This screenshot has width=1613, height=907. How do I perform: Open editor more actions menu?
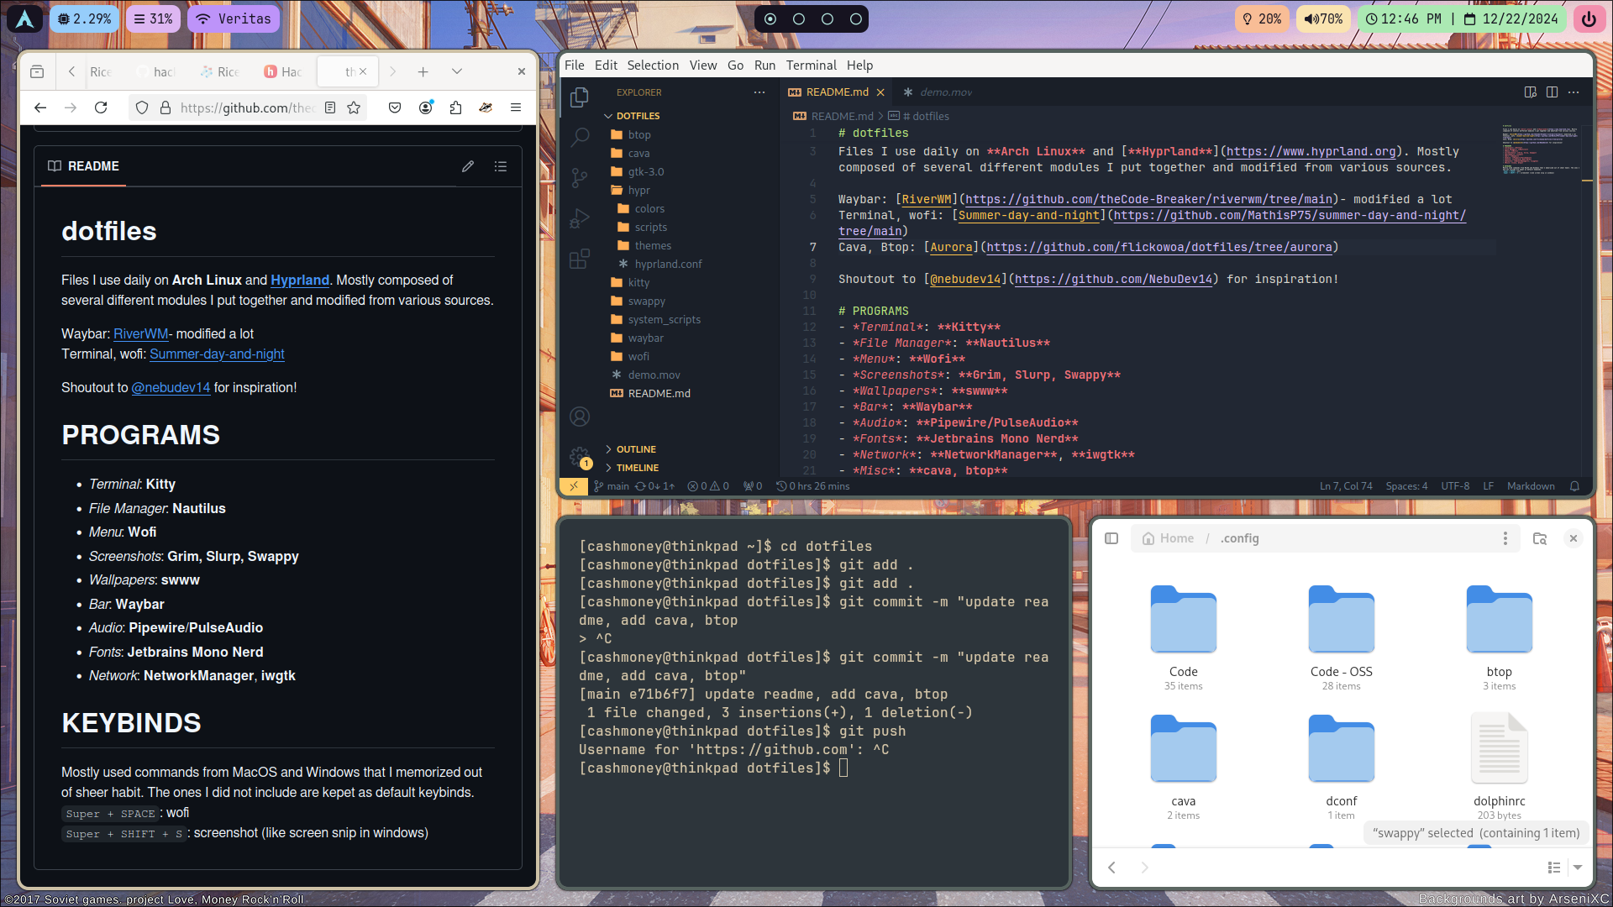point(1574,92)
